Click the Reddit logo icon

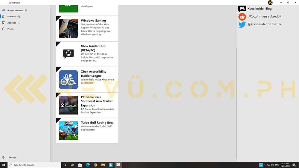pyautogui.click(x=242, y=17)
